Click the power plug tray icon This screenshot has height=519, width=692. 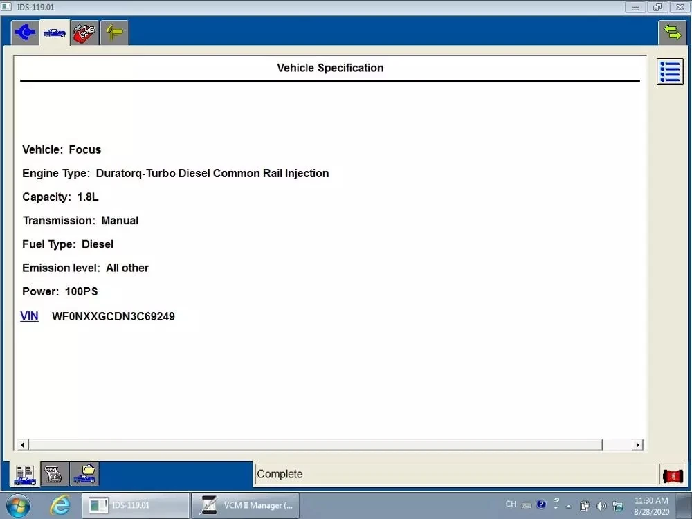point(584,507)
